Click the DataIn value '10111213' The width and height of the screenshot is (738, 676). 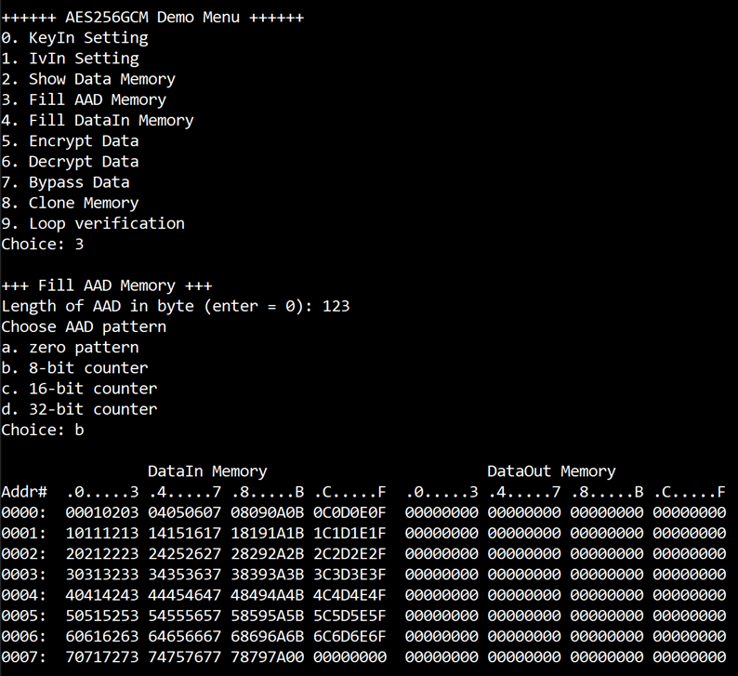pyautogui.click(x=102, y=534)
